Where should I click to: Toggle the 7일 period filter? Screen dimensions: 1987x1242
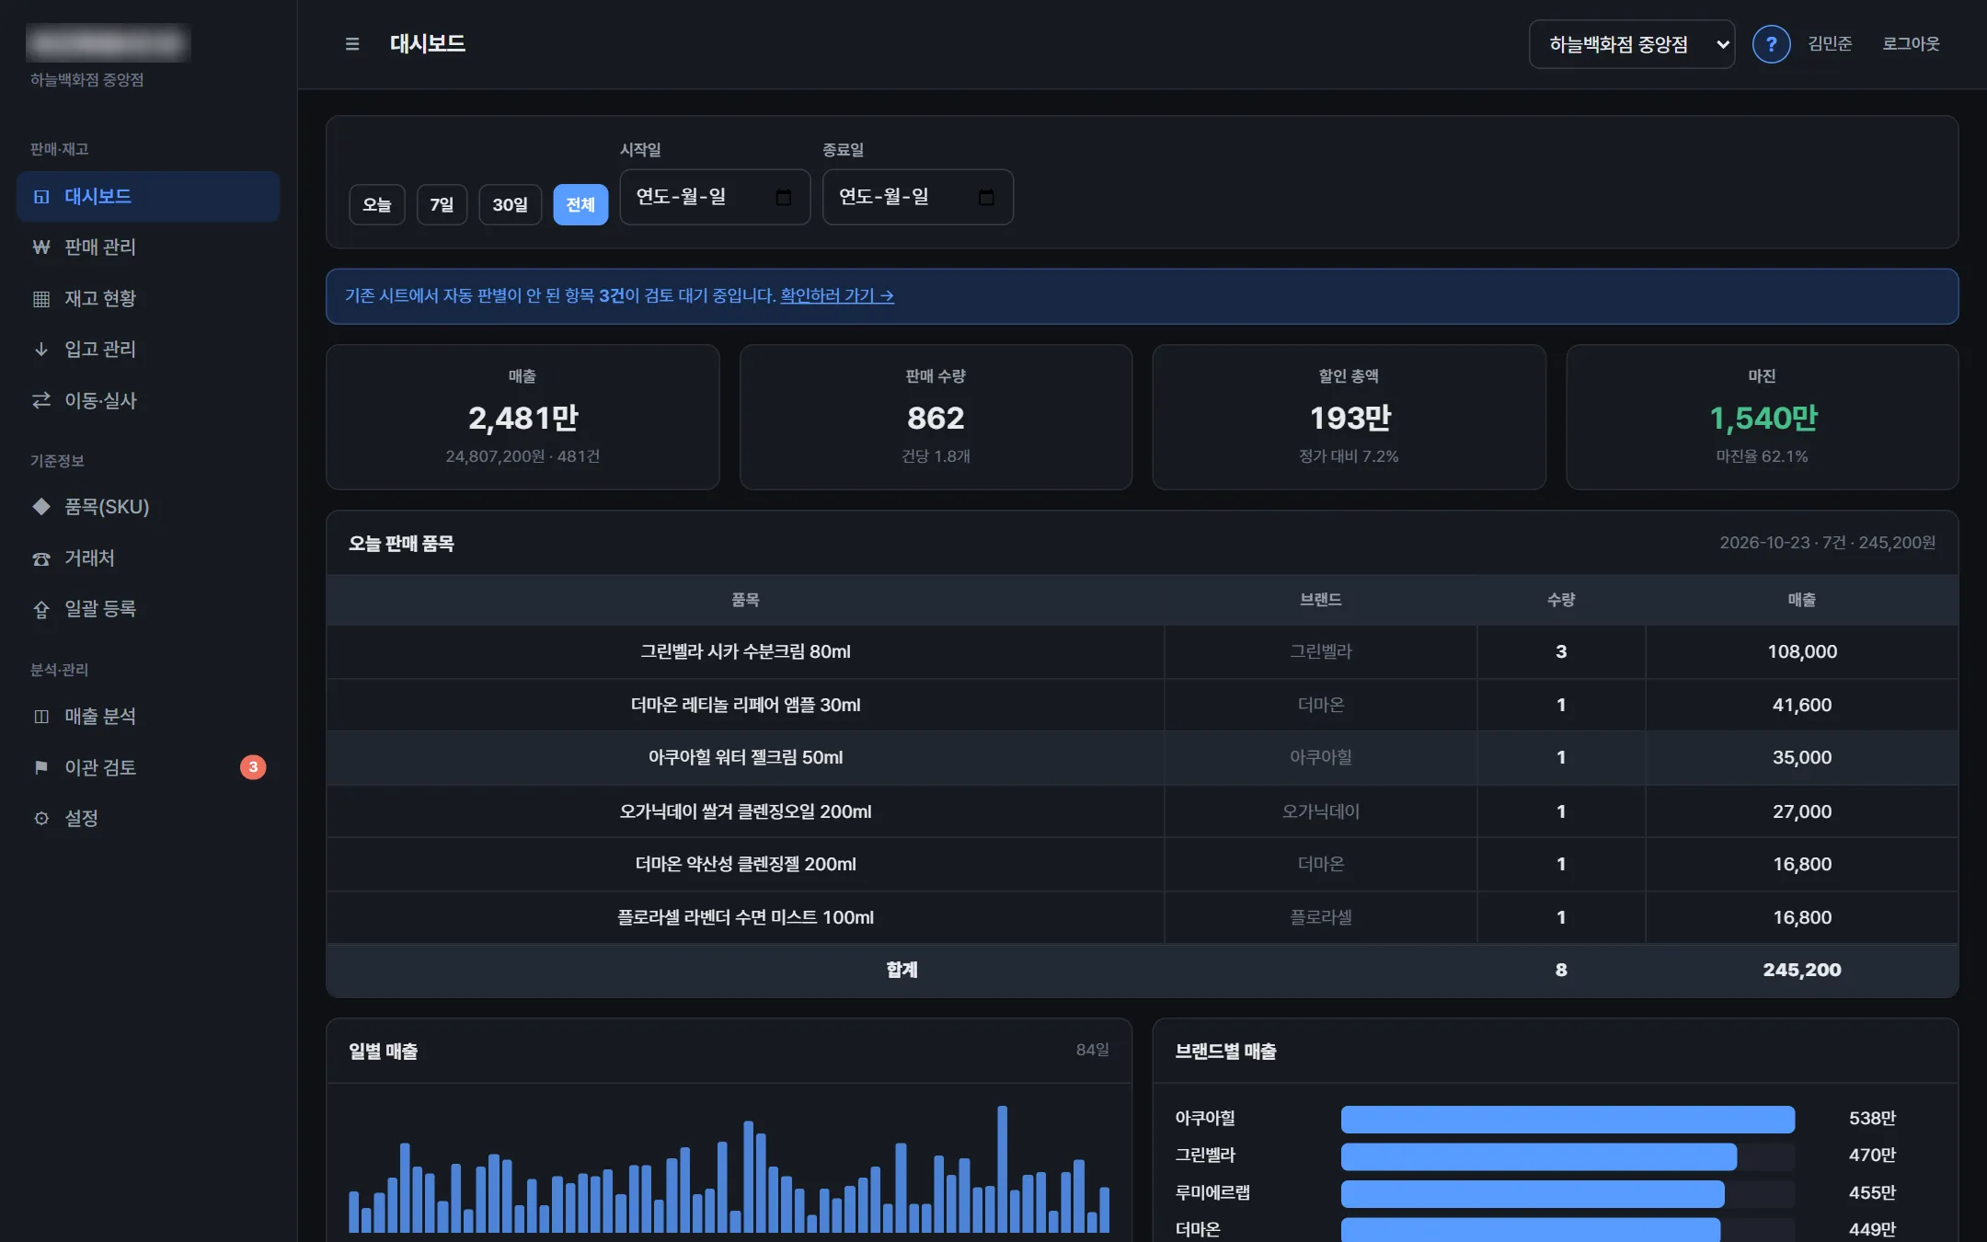point(442,204)
